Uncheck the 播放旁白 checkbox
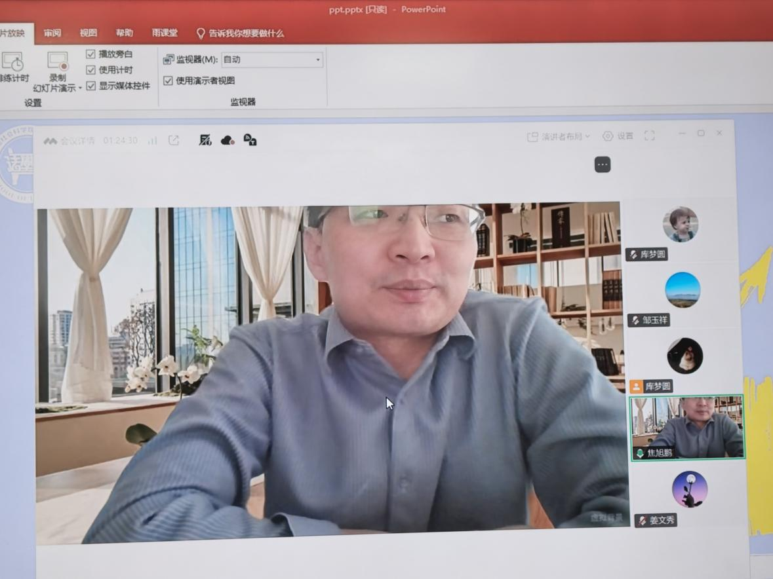The width and height of the screenshot is (773, 579). pyautogui.click(x=91, y=54)
